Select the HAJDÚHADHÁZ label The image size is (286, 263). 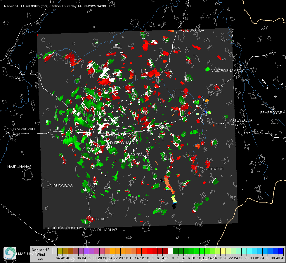pyautogui.click(x=104, y=230)
